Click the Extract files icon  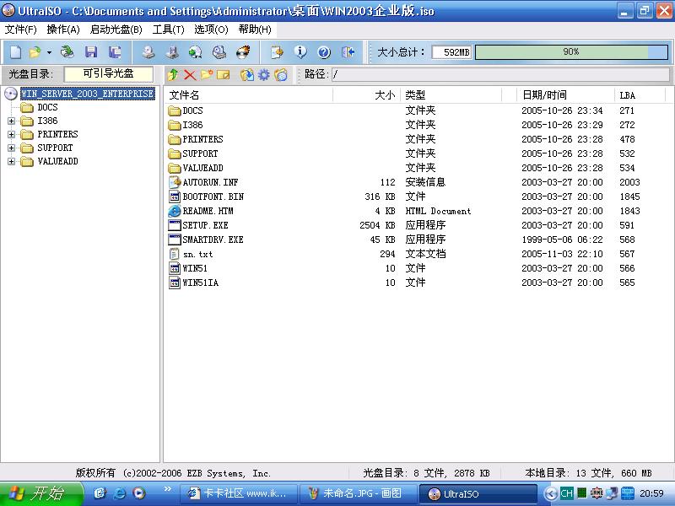(247, 75)
